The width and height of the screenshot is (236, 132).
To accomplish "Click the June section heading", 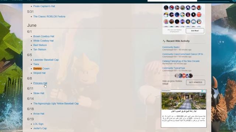I will tap(32, 25).
